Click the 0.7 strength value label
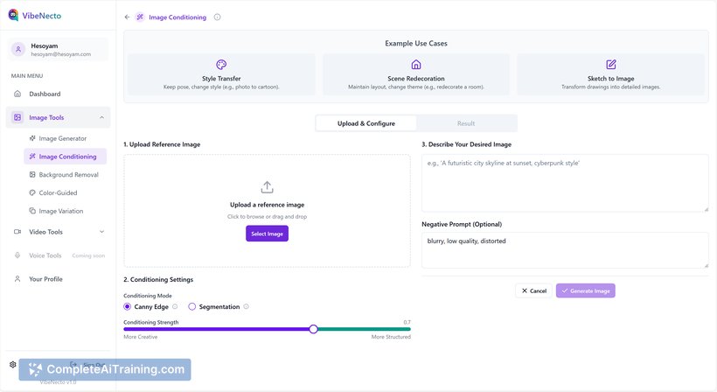Screen dimensions: 717x392 point(407,323)
